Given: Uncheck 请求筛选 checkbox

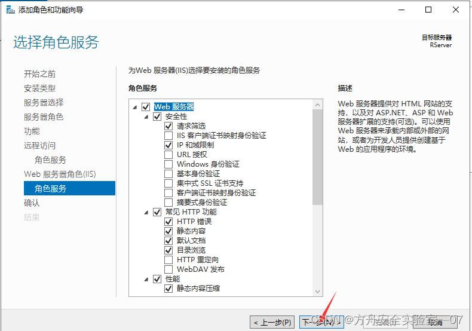Looking at the screenshot, I should click(x=168, y=126).
